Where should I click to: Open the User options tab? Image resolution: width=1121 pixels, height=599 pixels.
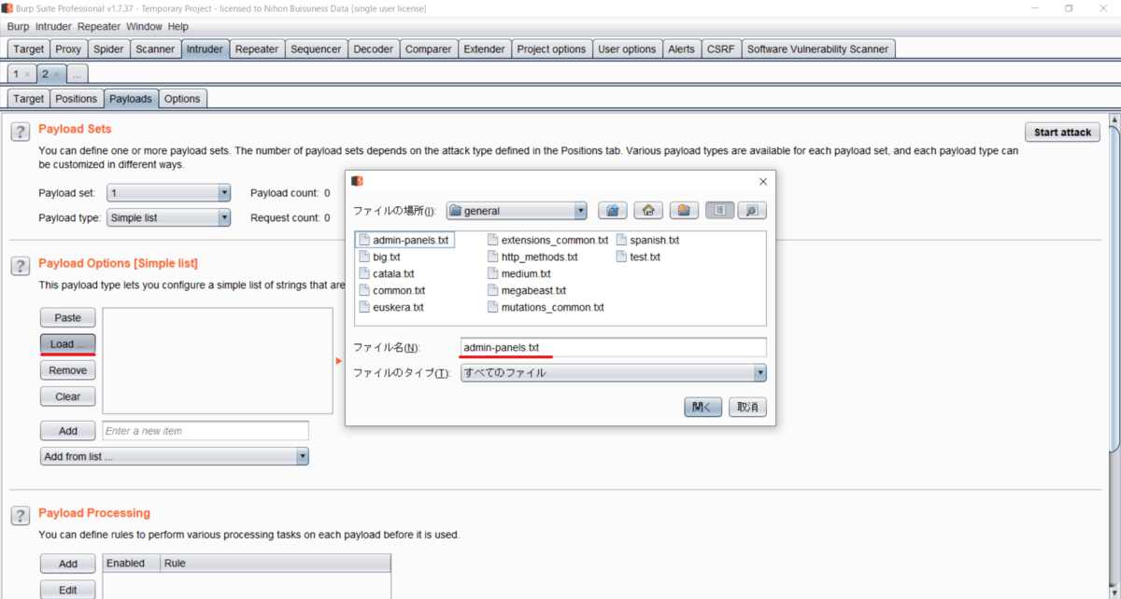point(627,49)
